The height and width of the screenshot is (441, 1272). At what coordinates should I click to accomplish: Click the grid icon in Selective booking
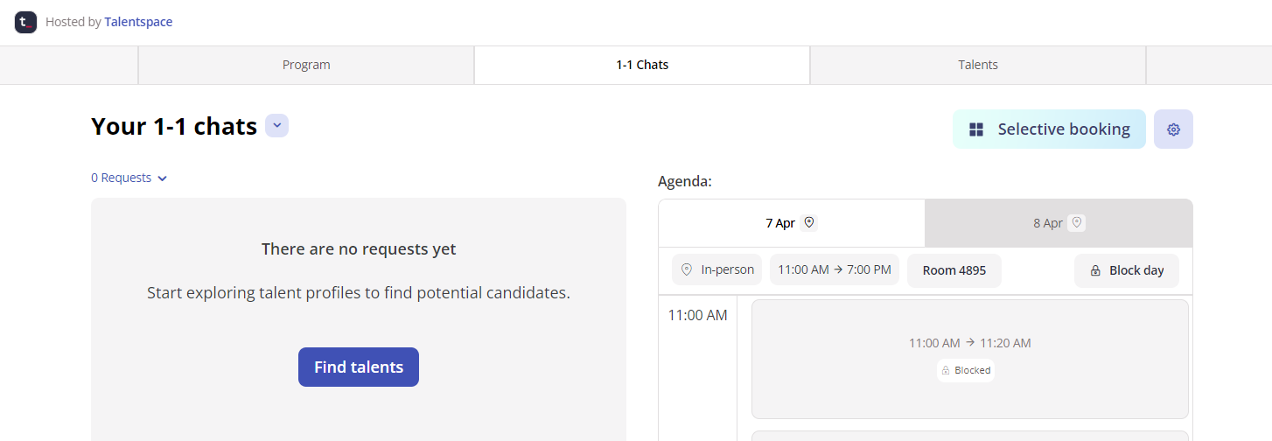pos(976,129)
